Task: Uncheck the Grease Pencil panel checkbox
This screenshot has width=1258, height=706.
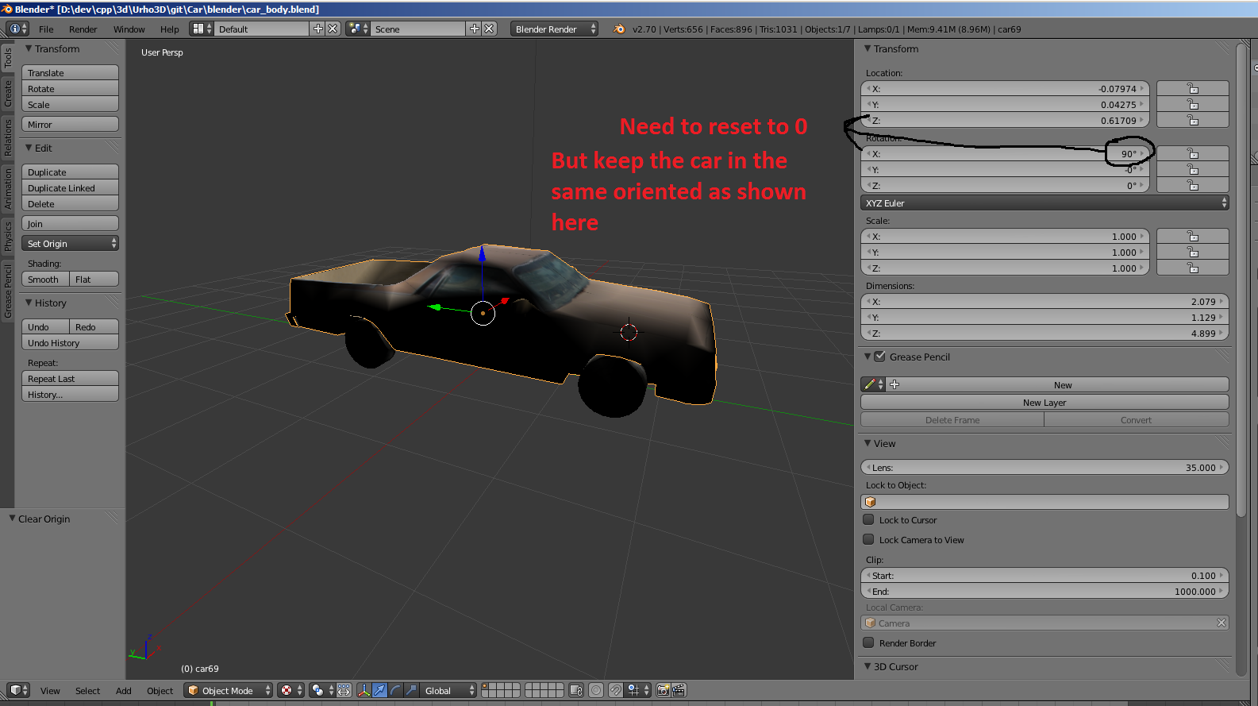Action: pyautogui.click(x=879, y=357)
